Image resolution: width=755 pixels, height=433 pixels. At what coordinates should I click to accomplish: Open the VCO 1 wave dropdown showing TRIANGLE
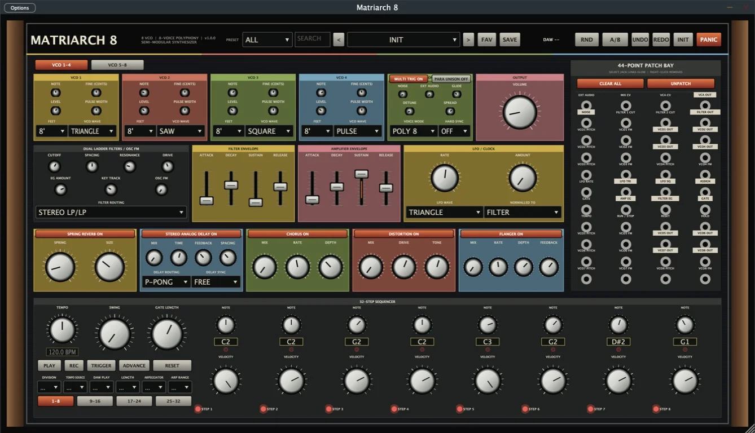(x=93, y=131)
